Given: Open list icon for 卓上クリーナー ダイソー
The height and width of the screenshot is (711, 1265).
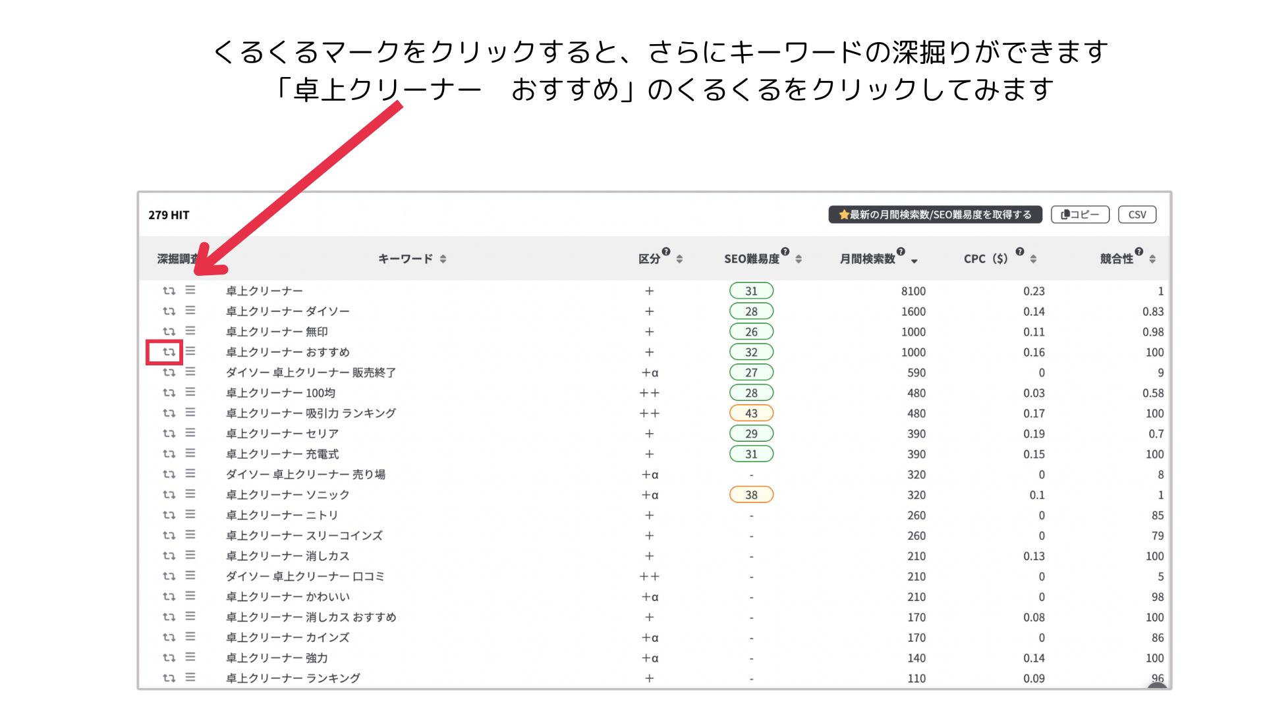Looking at the screenshot, I should [190, 311].
